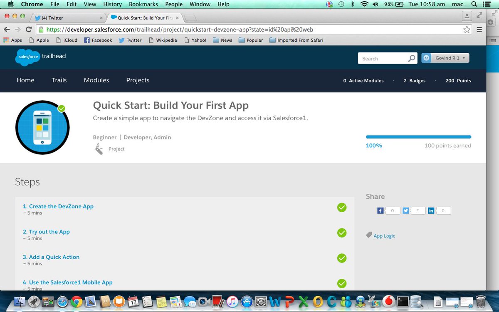
Task: Share the project on Facebook
Action: (380, 210)
